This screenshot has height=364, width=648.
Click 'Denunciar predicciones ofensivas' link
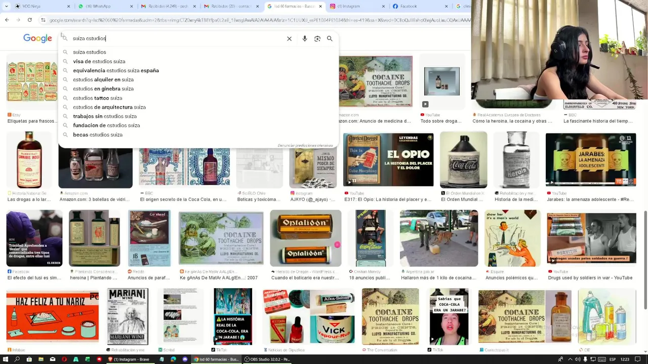click(x=305, y=146)
